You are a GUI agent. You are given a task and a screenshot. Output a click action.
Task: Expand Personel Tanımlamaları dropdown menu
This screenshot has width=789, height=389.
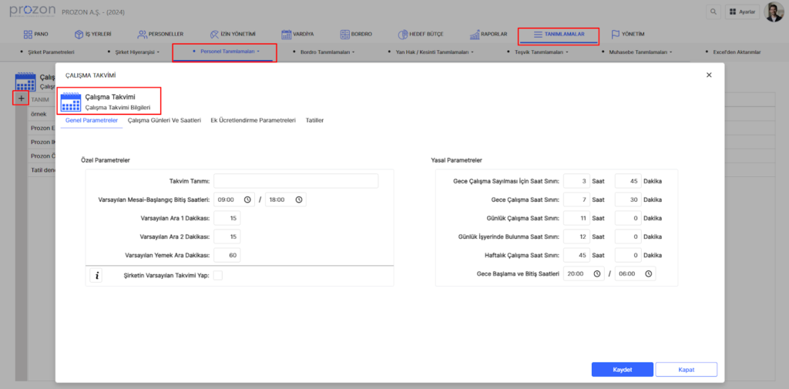click(x=224, y=52)
